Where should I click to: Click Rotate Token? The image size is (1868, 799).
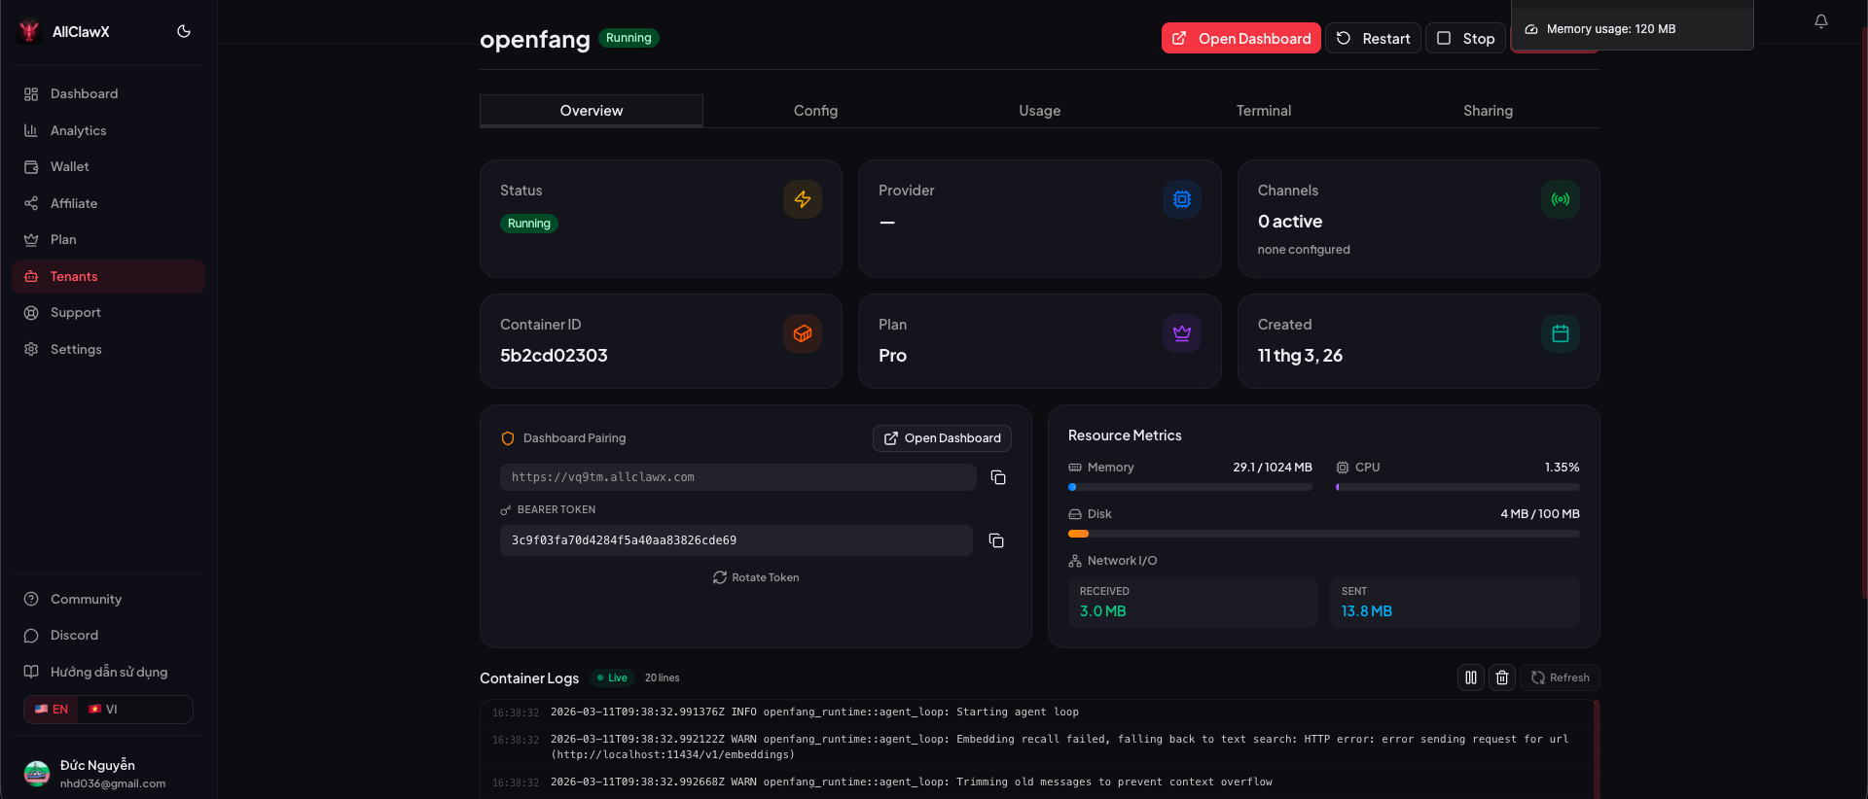tap(756, 577)
